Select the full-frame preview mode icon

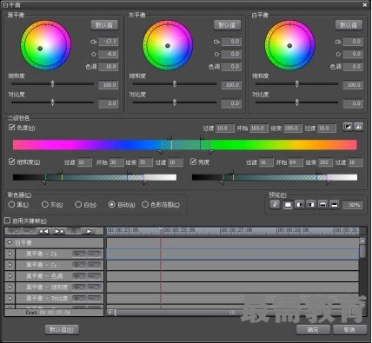(288, 205)
